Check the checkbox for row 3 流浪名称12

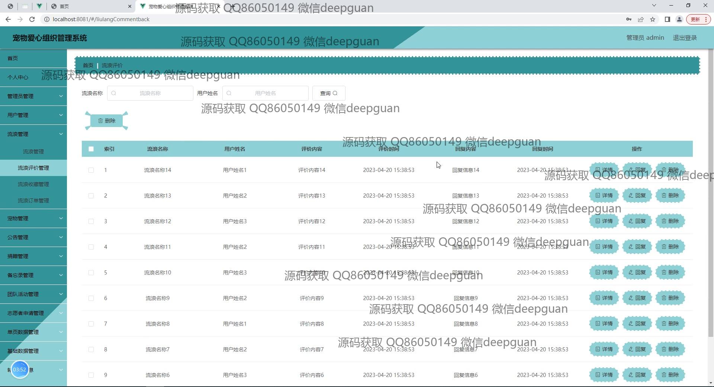[91, 221]
